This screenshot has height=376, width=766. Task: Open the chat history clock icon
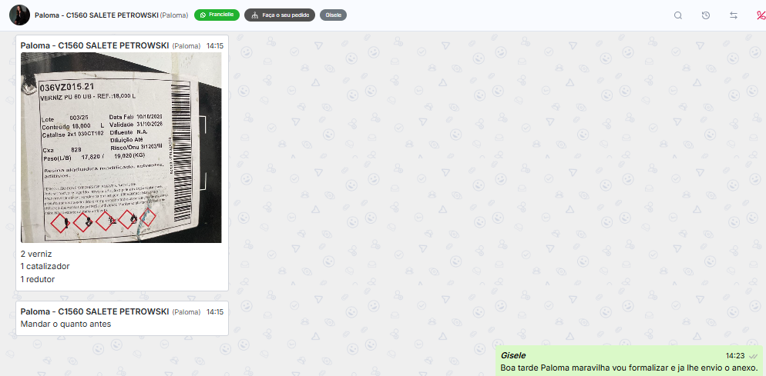pos(706,15)
